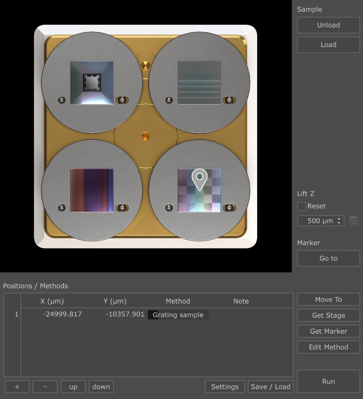This screenshot has height=399, width=363.
Task: Enable the Lift Z Reset checkbox
Action: click(302, 206)
